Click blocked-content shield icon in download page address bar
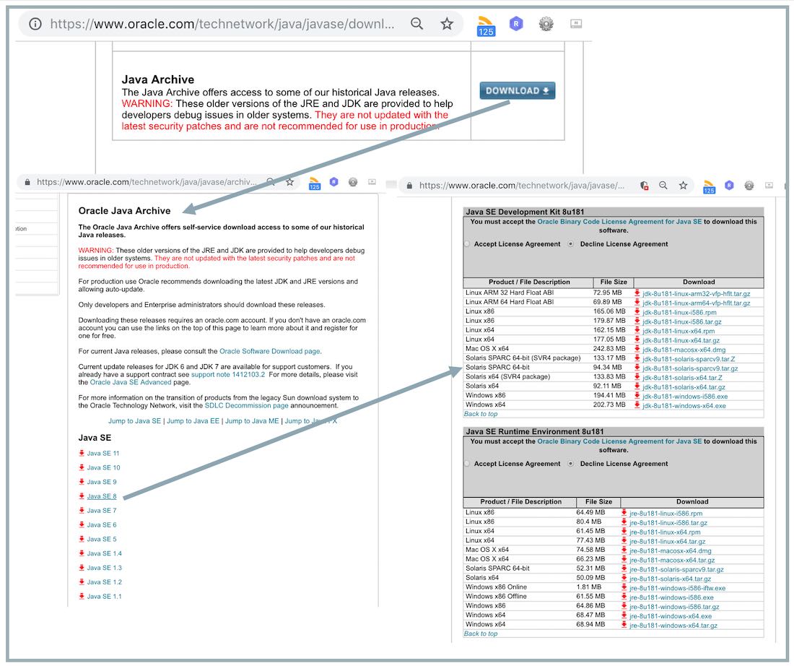The height and width of the screenshot is (666, 794). tap(644, 186)
